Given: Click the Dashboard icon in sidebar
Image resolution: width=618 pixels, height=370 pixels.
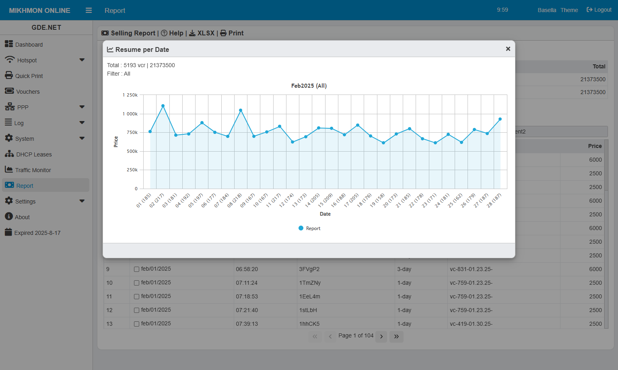Looking at the screenshot, I should (9, 44).
